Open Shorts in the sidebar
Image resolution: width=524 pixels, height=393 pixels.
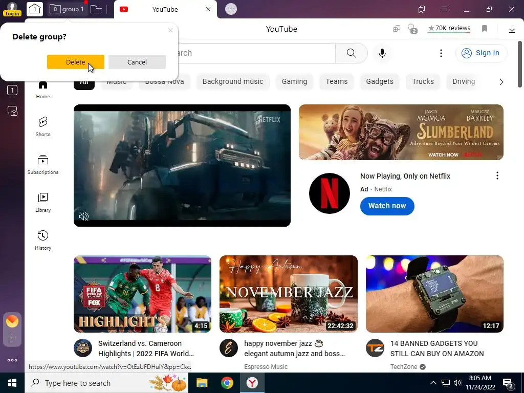click(43, 126)
